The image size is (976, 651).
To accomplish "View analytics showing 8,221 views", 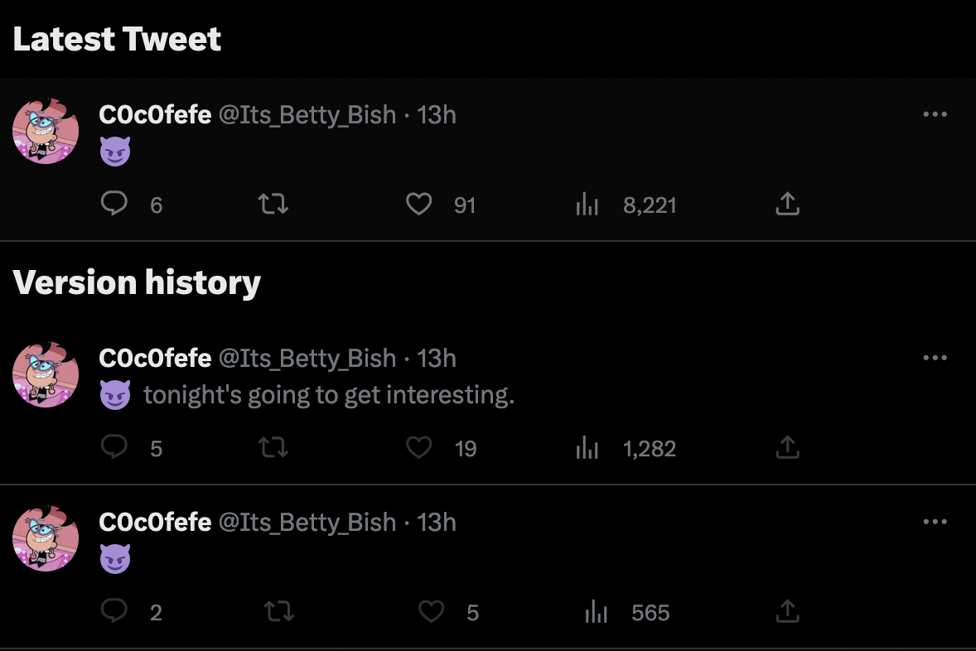I will click(x=587, y=204).
